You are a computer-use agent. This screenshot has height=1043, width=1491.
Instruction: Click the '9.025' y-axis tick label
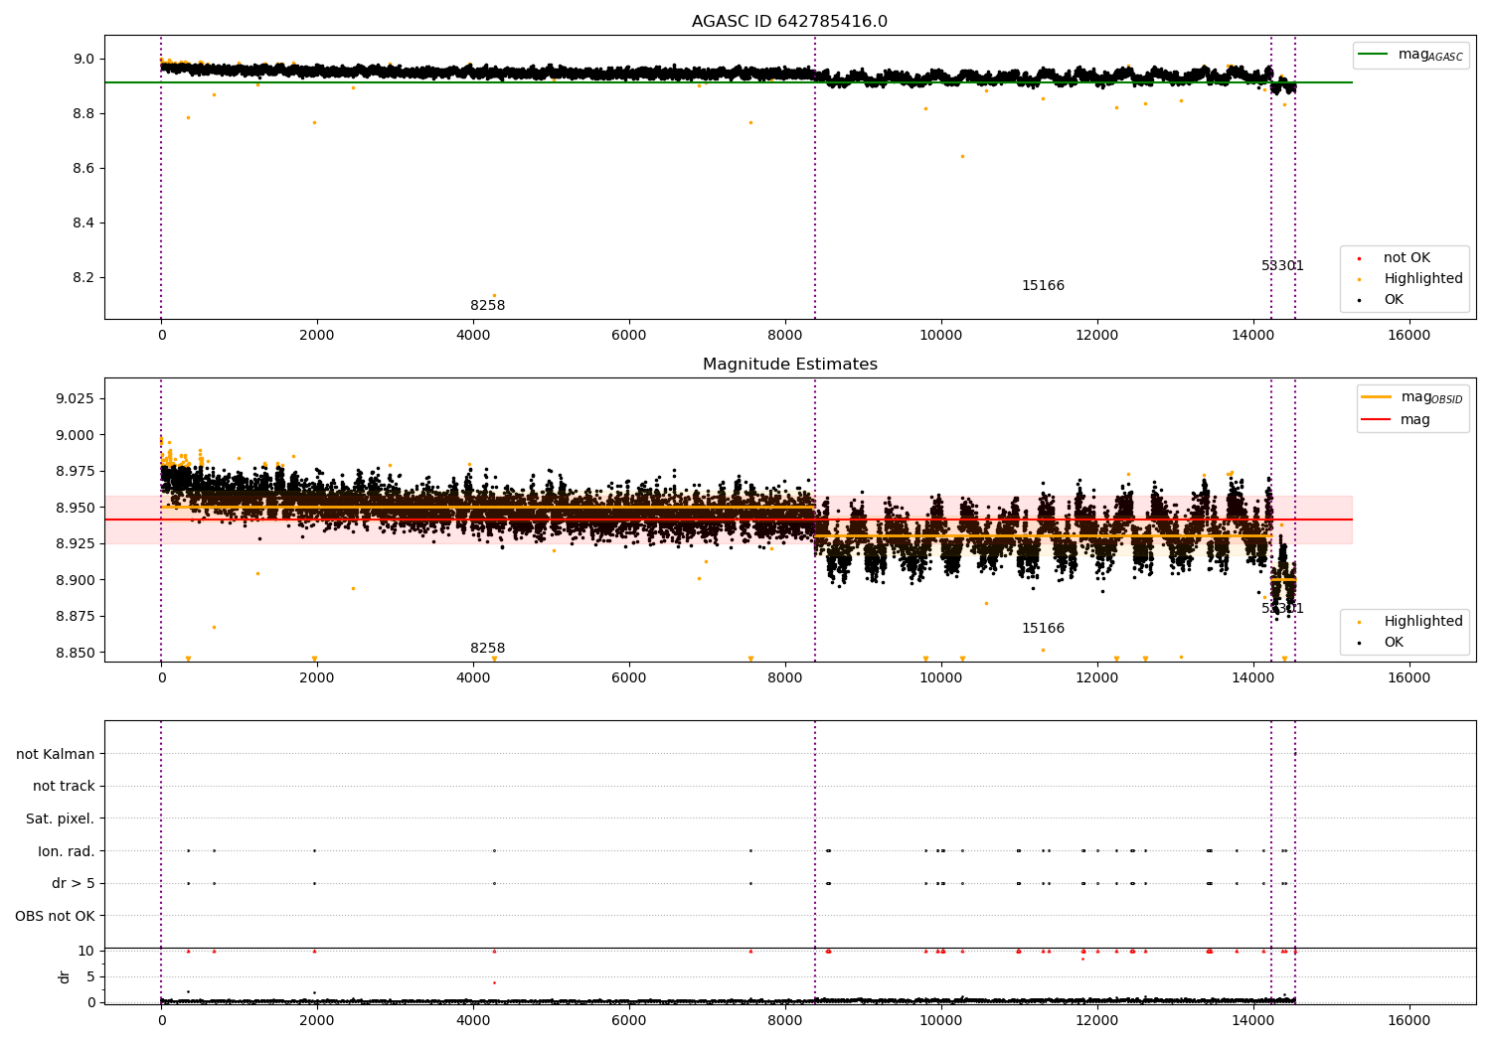pos(76,399)
